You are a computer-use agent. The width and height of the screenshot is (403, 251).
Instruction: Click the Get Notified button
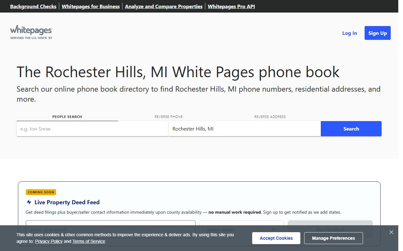[x=330, y=229]
